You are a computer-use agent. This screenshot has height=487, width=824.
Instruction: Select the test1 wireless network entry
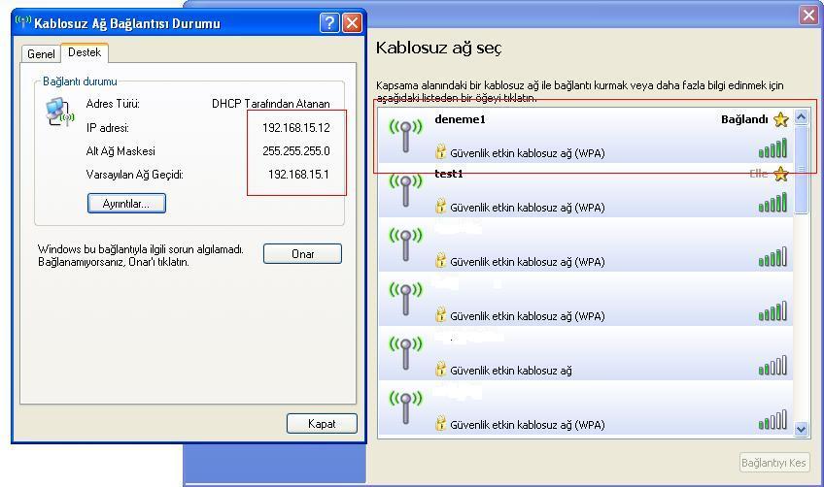[583, 190]
